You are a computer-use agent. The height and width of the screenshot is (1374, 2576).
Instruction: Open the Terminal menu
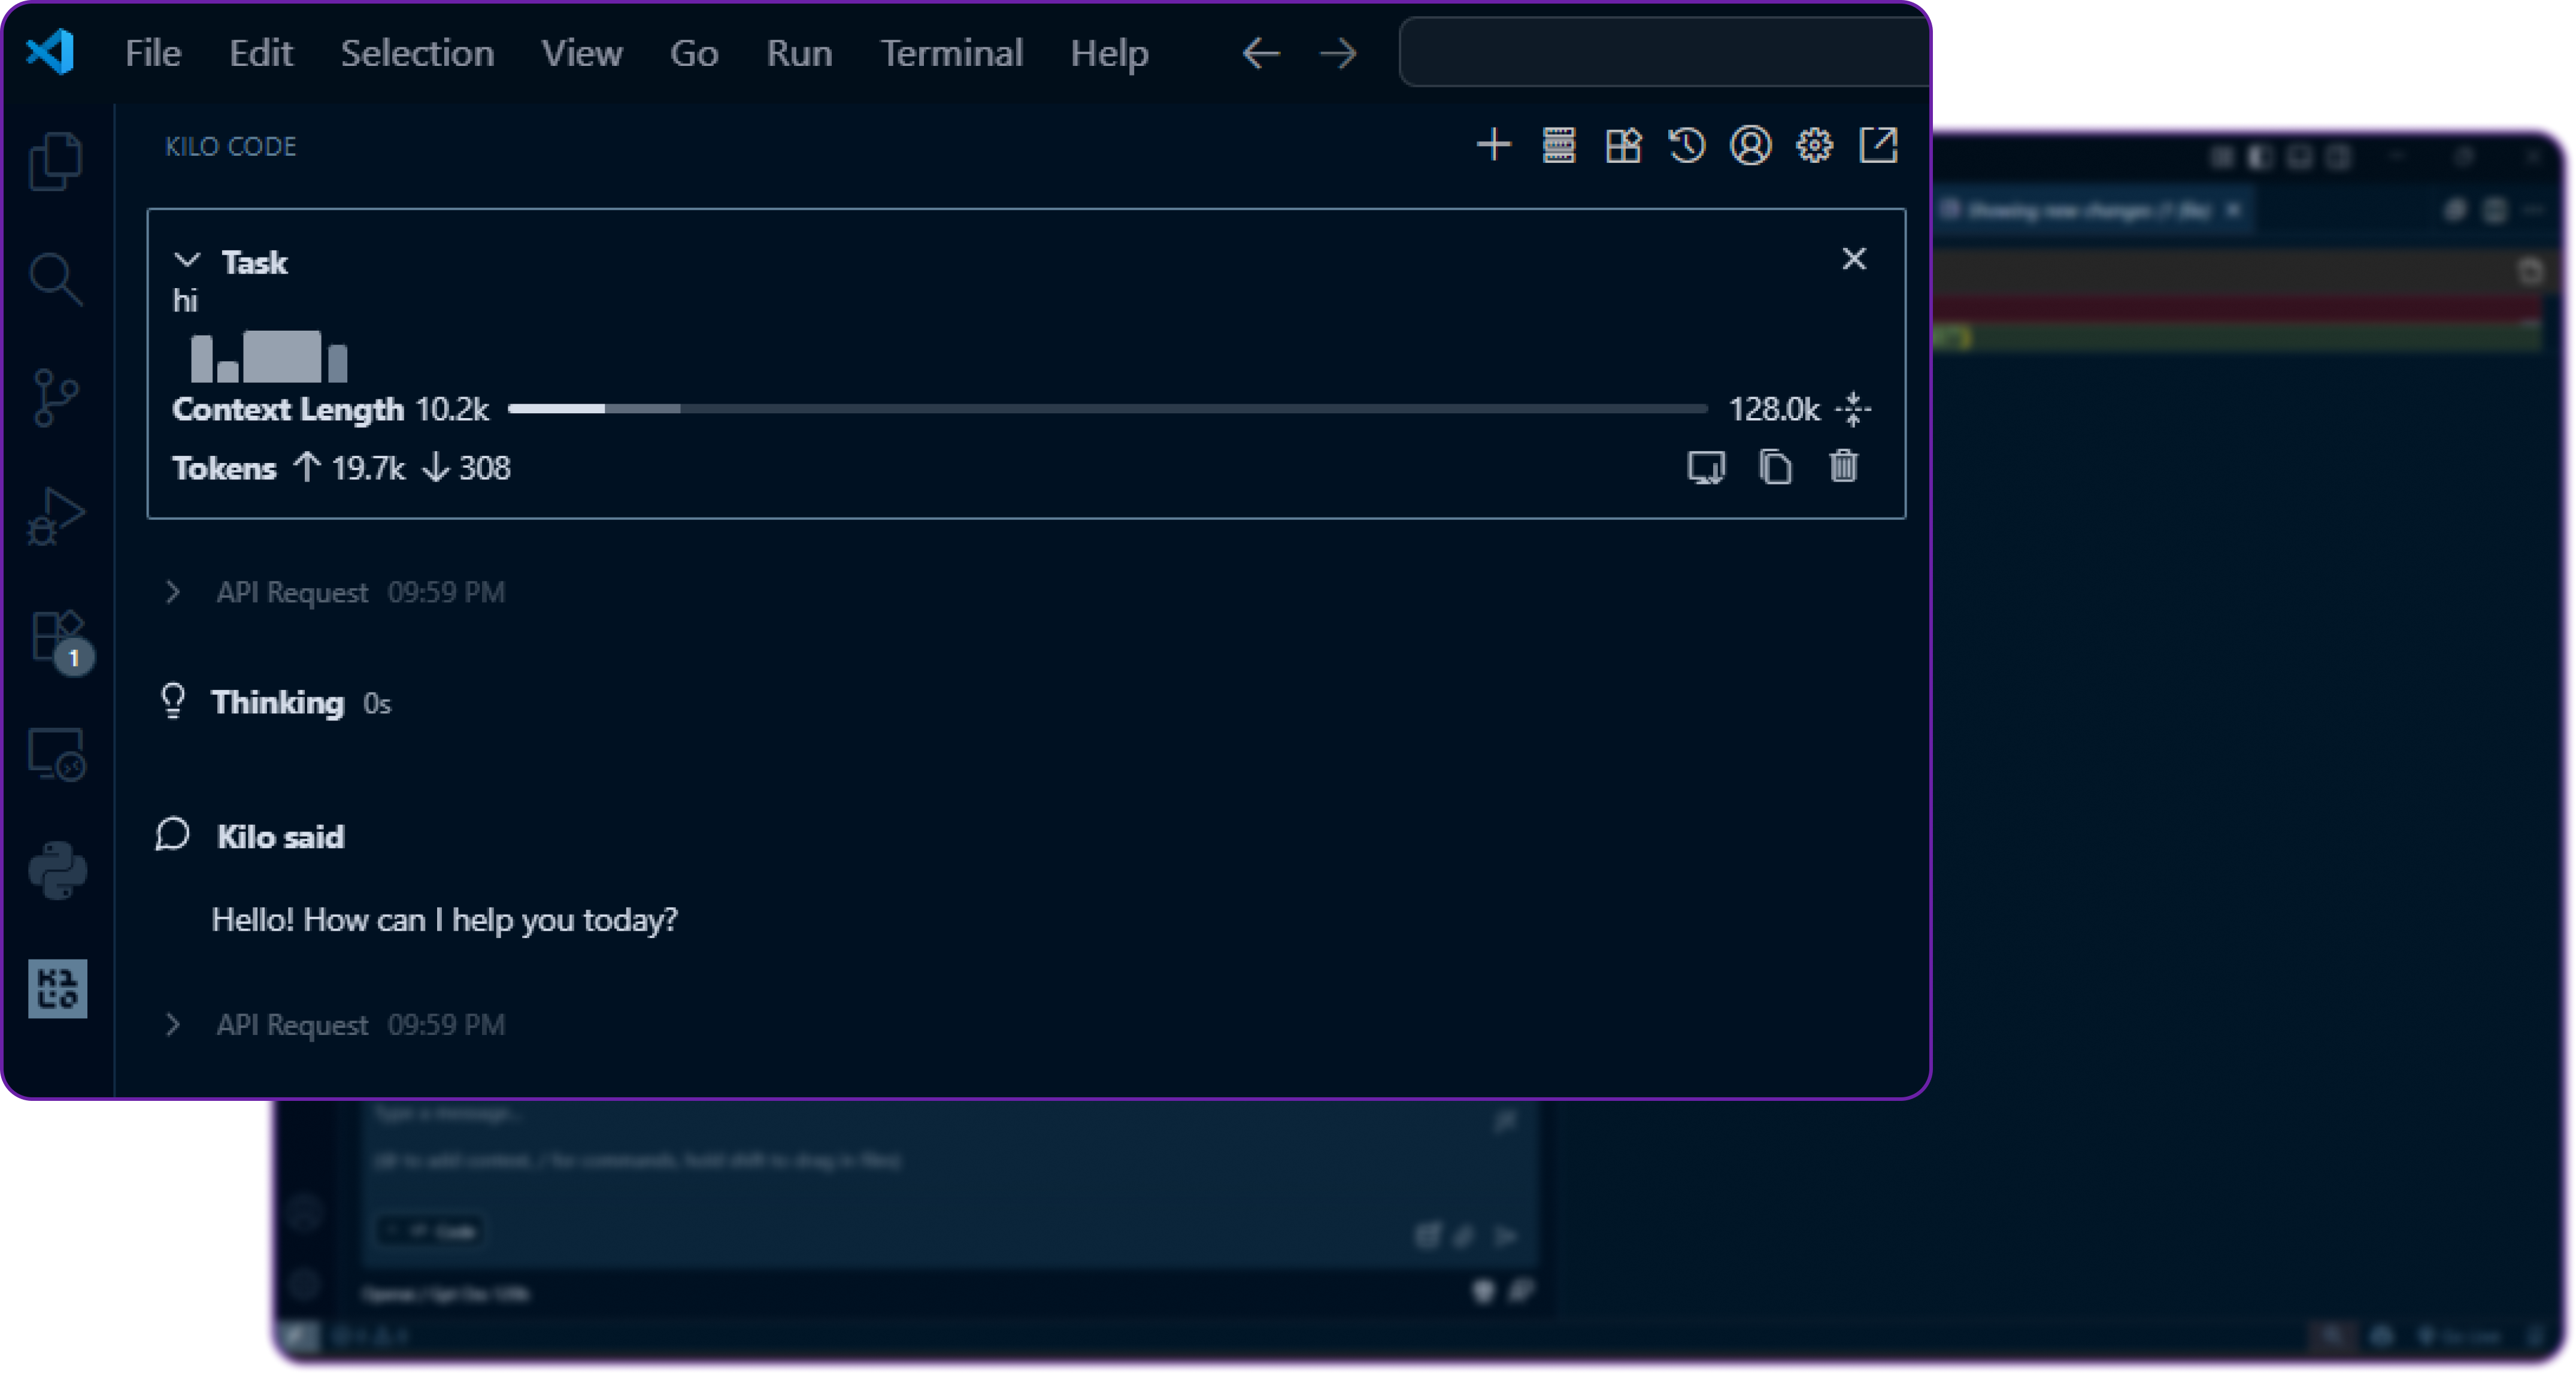pos(950,53)
